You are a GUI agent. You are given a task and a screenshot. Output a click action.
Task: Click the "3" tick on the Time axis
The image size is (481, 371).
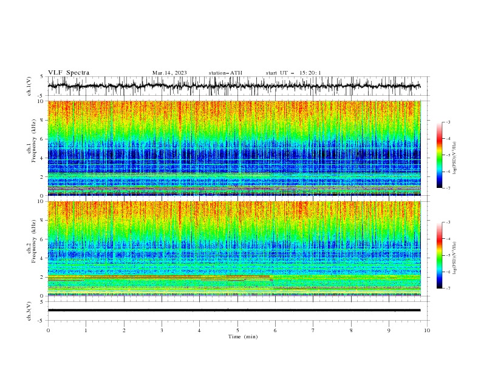click(x=162, y=330)
